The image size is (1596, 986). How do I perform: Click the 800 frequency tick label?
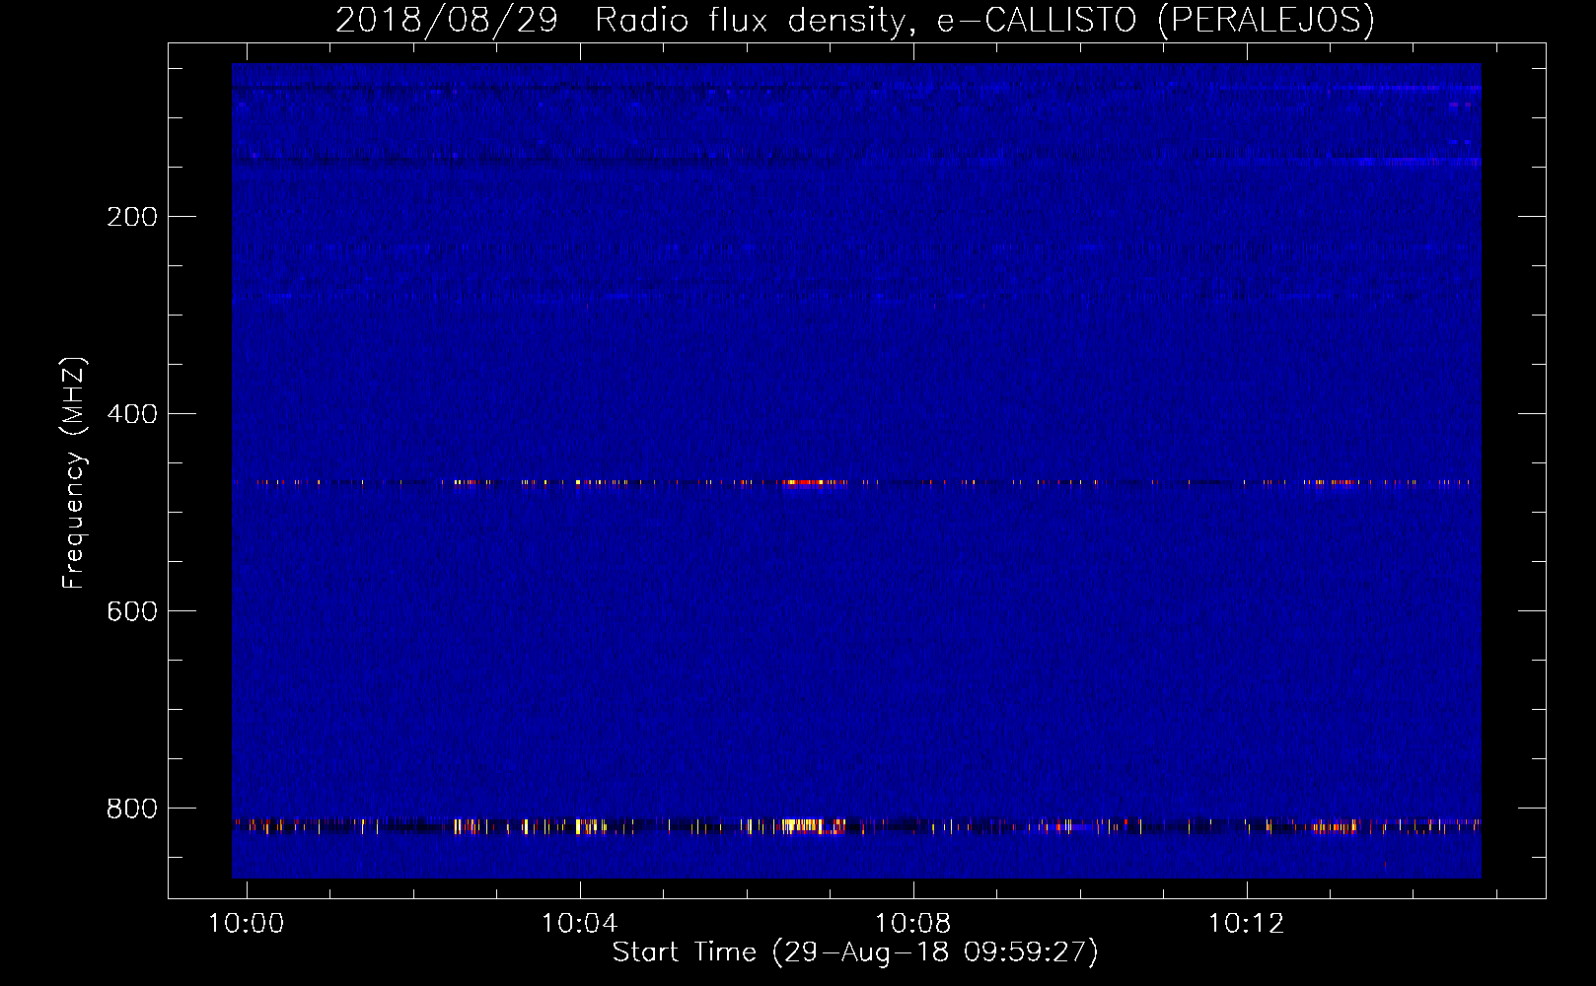tap(132, 809)
